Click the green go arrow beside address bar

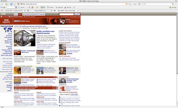coord(131,4)
